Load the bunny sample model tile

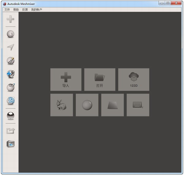[62, 105]
